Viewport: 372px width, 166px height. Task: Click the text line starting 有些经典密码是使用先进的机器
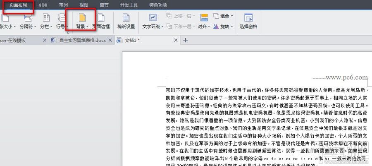click(267, 113)
